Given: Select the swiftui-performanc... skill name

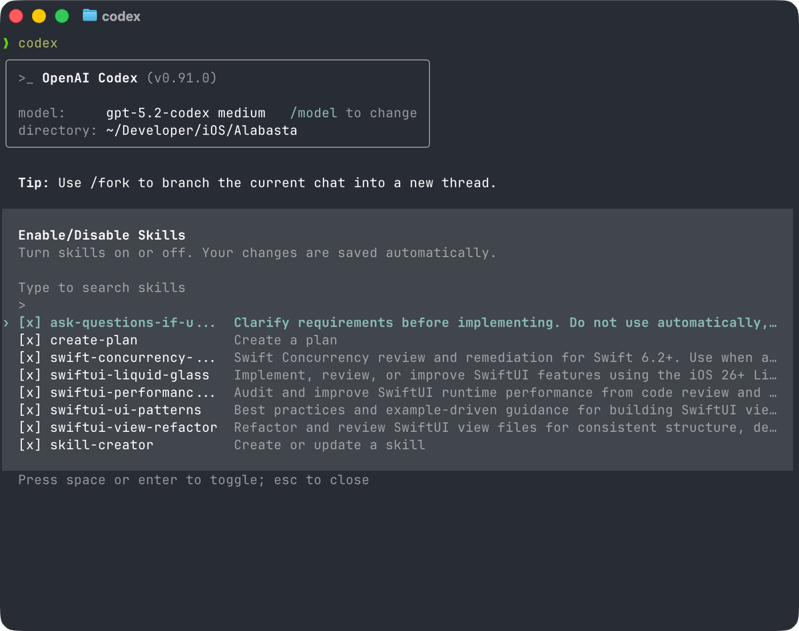Looking at the screenshot, I should [x=133, y=393].
